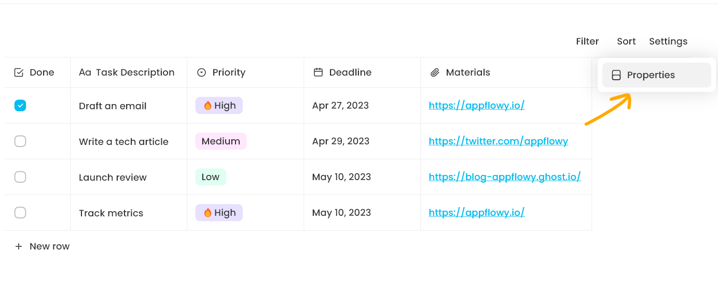Open the Settings menu
The height and width of the screenshot is (294, 718).
coord(668,41)
